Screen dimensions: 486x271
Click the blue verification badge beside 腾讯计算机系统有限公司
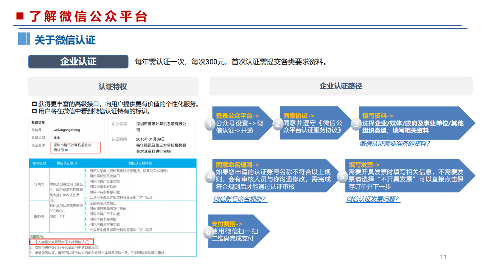click(67, 150)
